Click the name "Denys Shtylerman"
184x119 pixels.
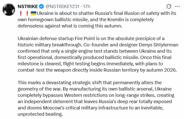[x=159, y=45]
